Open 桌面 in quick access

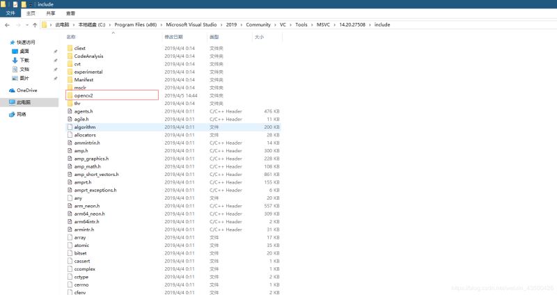(24, 51)
